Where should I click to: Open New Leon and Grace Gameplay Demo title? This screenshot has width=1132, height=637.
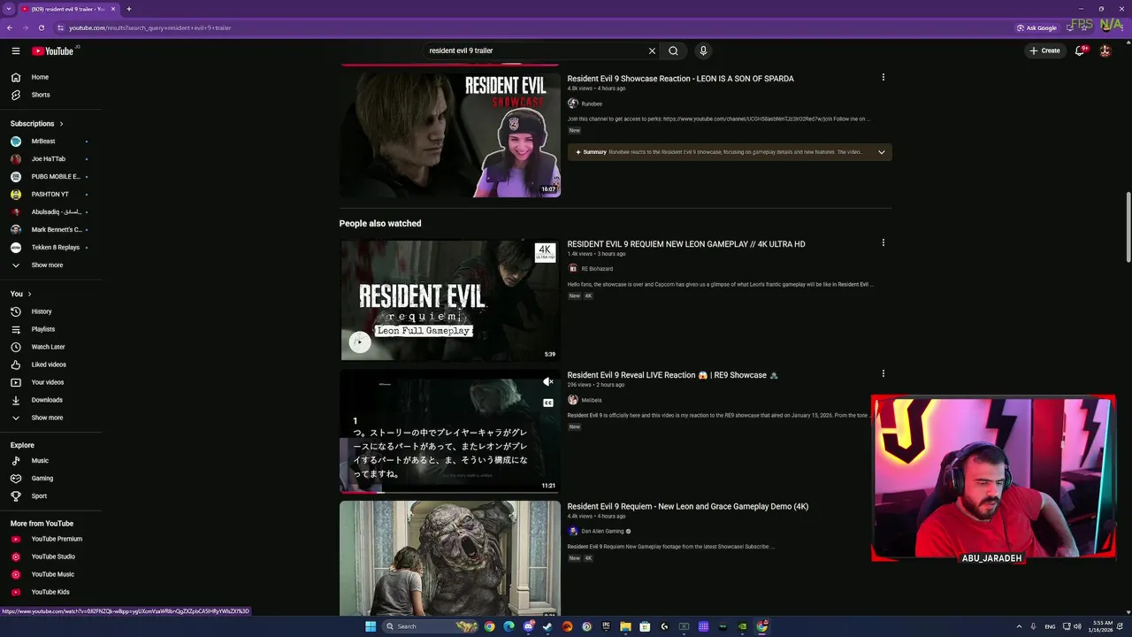pos(687,507)
